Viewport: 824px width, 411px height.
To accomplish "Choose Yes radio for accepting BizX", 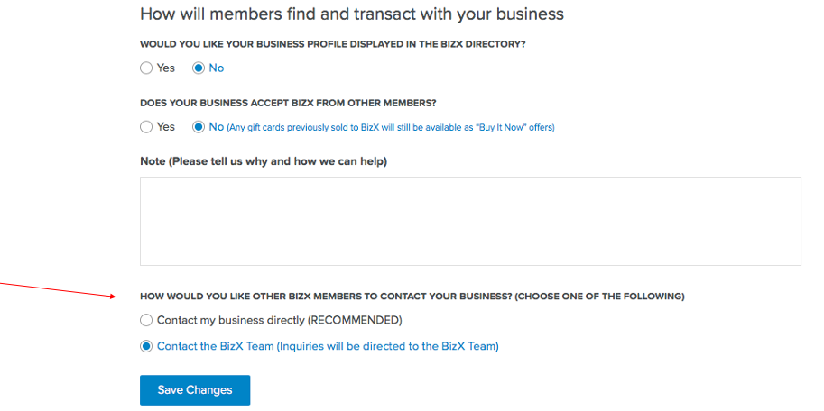I will click(x=146, y=127).
